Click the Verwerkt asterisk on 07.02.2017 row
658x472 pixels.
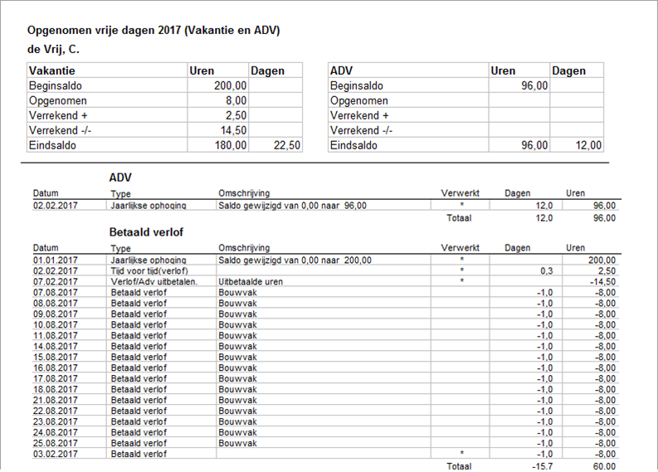pyautogui.click(x=461, y=280)
